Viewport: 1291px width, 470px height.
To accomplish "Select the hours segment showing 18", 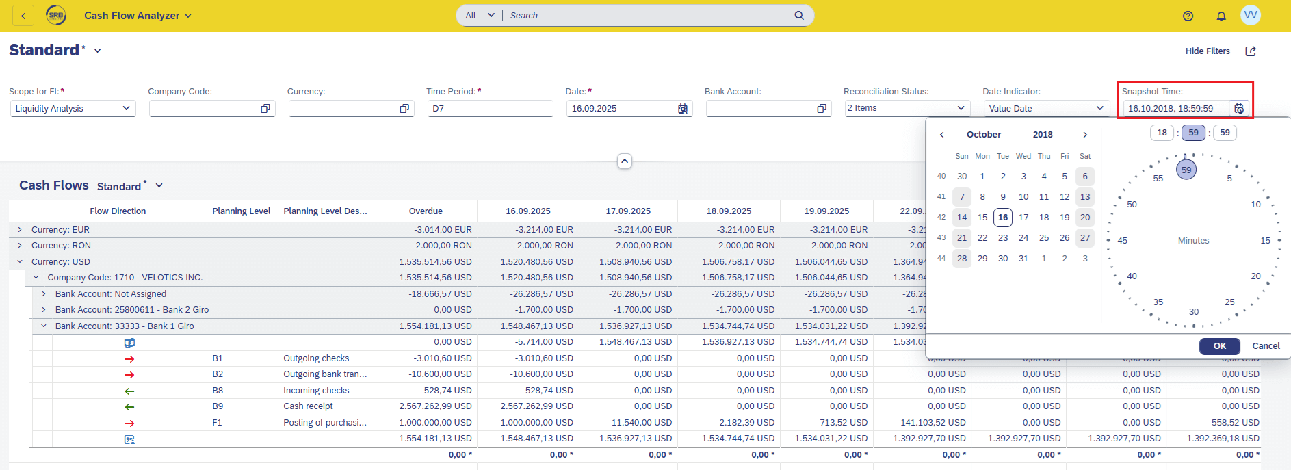I will [1162, 133].
